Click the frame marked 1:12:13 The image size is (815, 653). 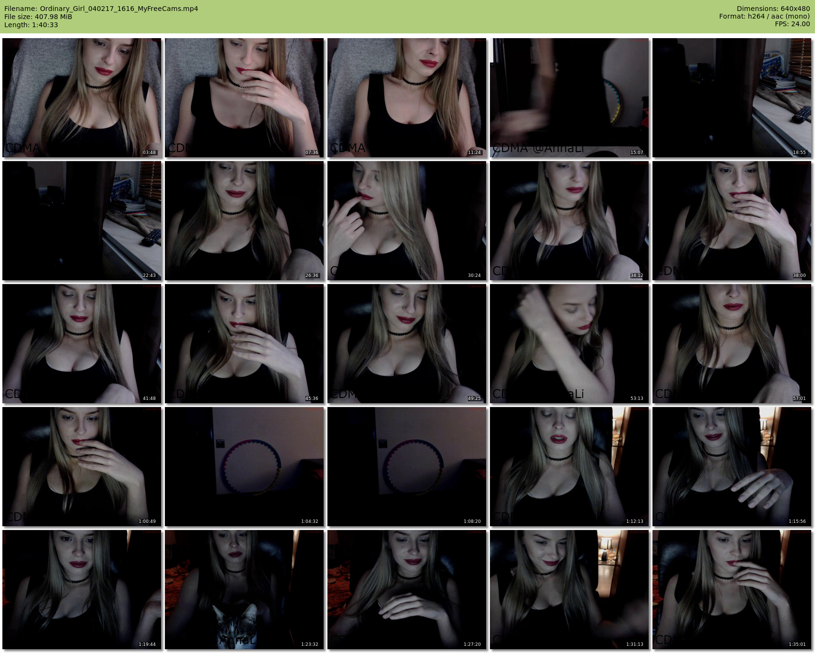(569, 467)
